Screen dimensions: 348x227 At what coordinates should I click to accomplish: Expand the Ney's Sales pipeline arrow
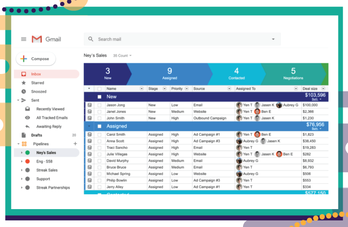(x=22, y=153)
